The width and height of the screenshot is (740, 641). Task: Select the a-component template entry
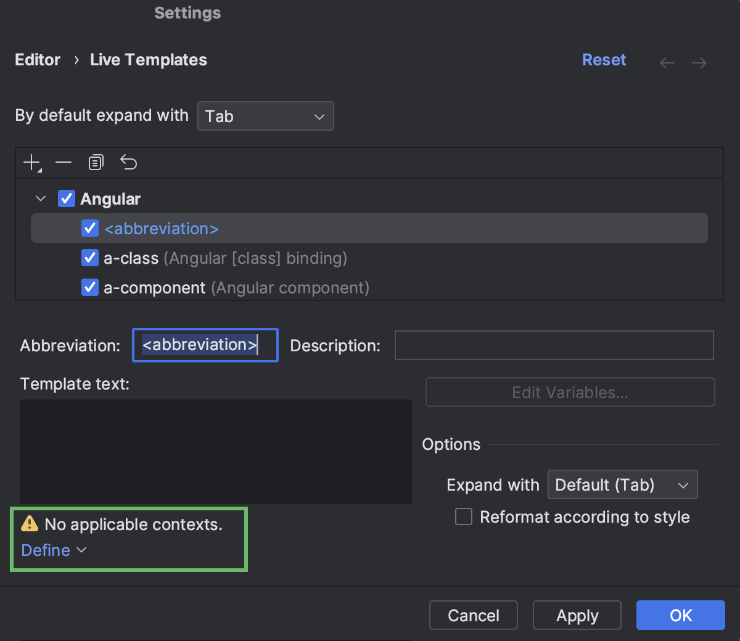coord(154,287)
